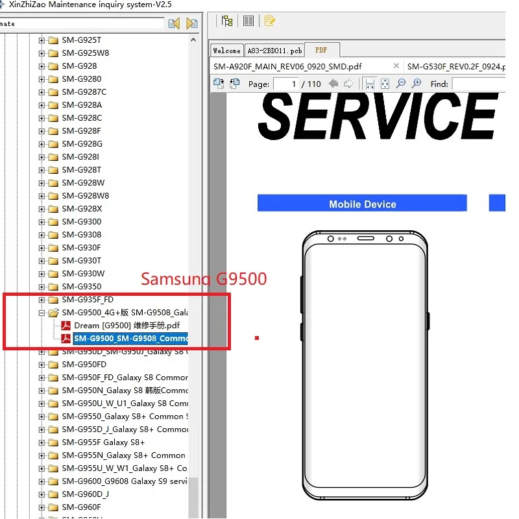
Task: Expand the SM-G928F folder node
Action: pos(42,131)
